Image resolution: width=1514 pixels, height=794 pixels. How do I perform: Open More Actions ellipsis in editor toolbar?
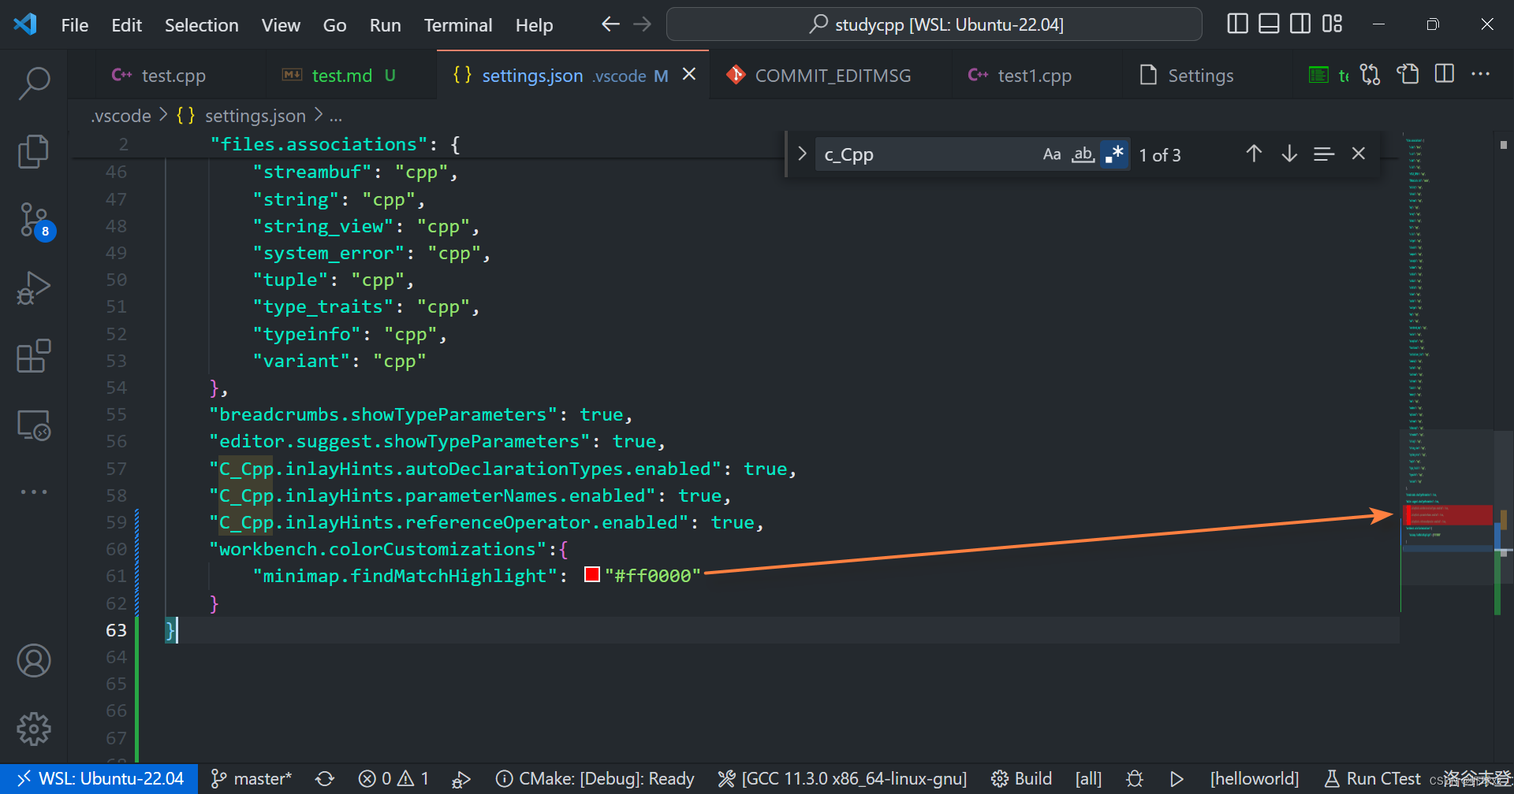coord(1481,74)
